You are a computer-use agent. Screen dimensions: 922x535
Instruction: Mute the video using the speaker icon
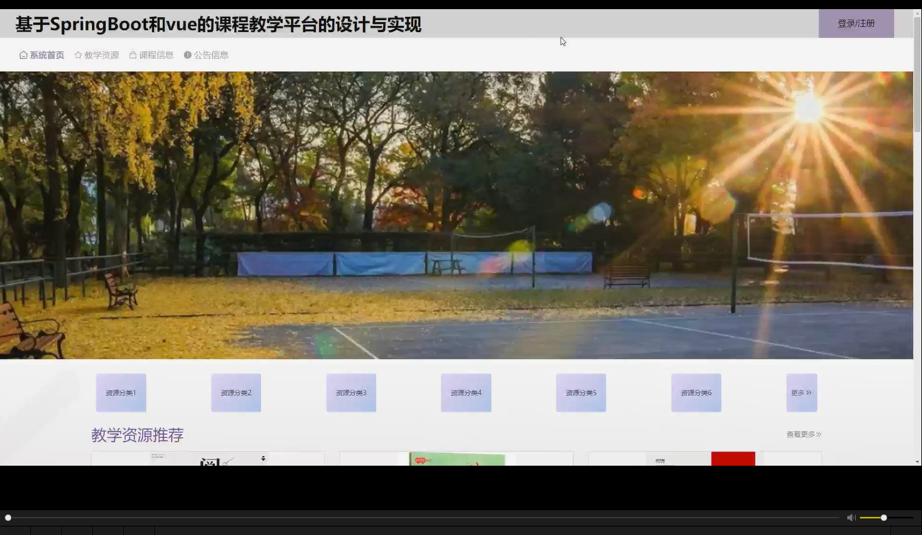[851, 517]
